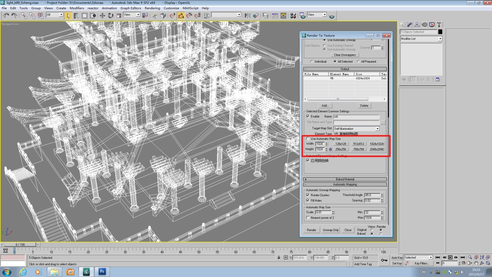
Task: Open the File menu
Action: coord(4,8)
